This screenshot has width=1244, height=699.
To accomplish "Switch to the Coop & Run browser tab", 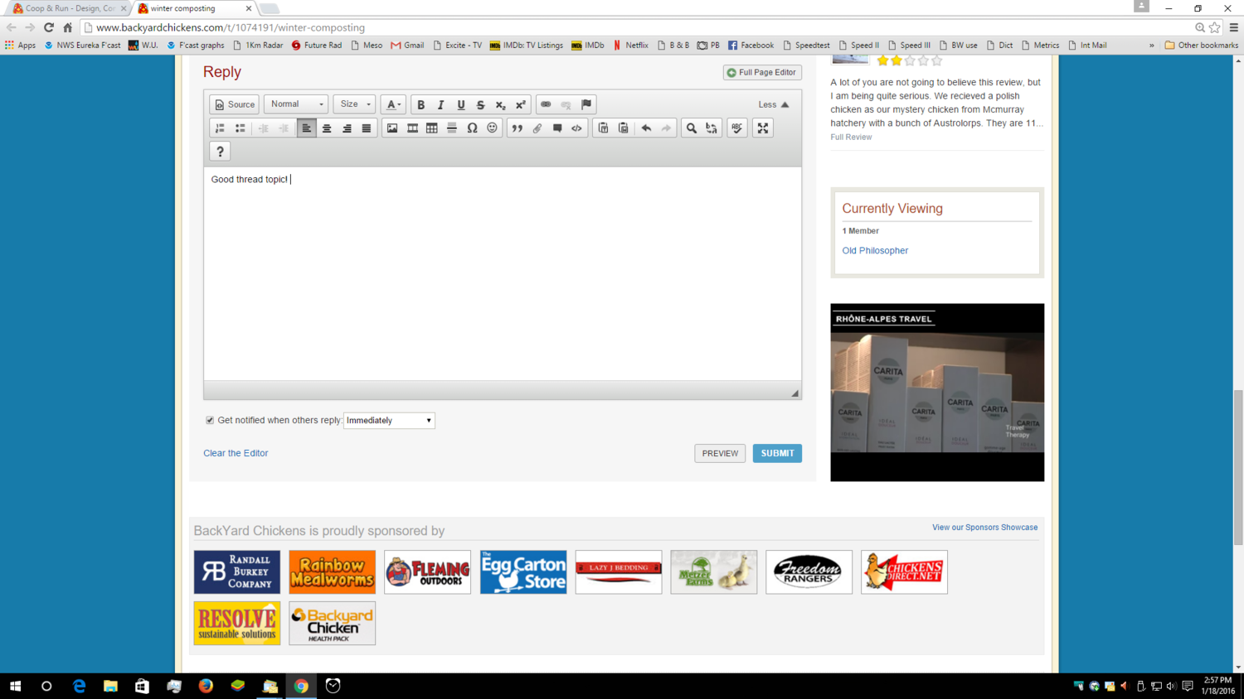I will 70,8.
